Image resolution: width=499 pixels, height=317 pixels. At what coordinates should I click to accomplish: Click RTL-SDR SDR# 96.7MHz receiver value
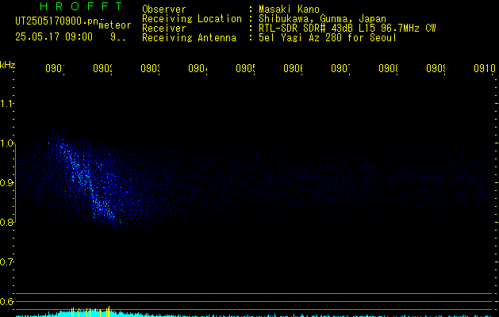coord(347,29)
